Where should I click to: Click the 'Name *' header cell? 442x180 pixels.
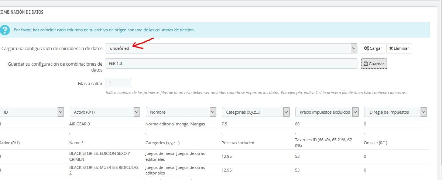tap(76, 143)
